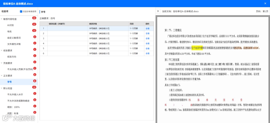This screenshot has width=270, height=123.
Task: Click 查看 link in row 2
Action: (147, 33)
